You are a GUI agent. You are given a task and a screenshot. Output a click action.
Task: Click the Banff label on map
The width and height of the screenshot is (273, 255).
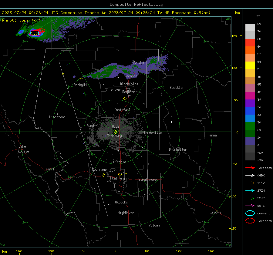(x=50, y=169)
